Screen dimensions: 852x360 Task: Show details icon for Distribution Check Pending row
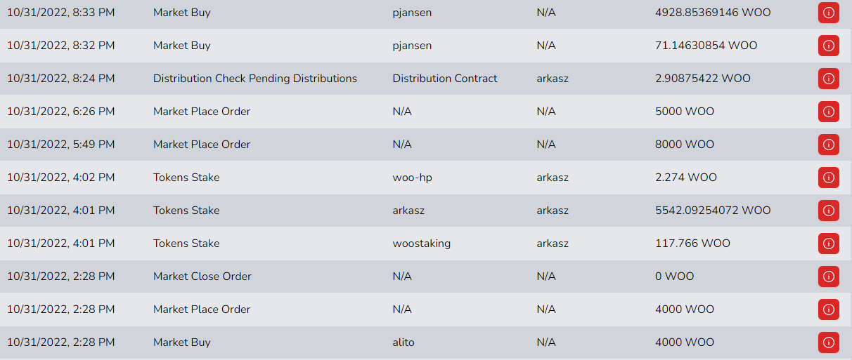(828, 79)
